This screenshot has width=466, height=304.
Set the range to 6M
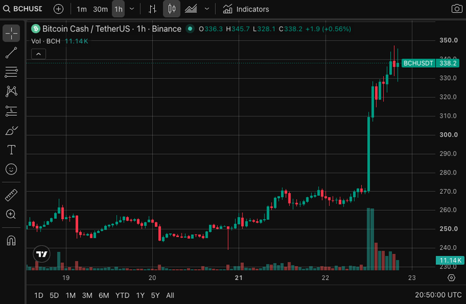pyautogui.click(x=103, y=295)
